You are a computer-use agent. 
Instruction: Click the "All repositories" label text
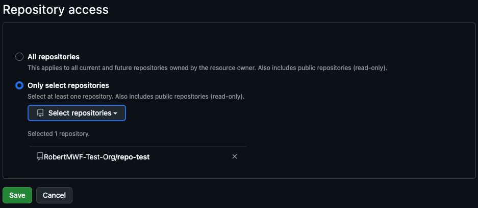53,57
